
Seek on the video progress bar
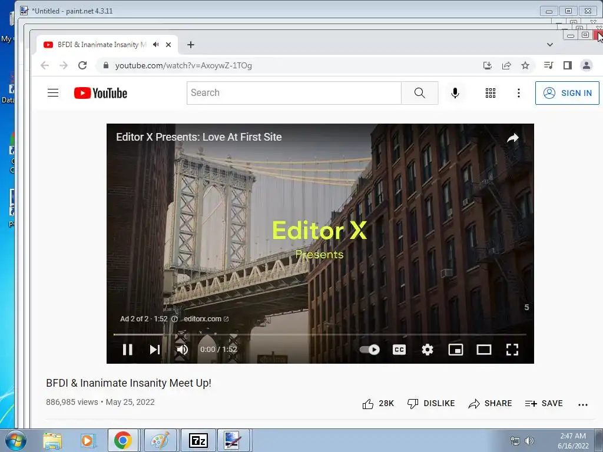point(320,335)
